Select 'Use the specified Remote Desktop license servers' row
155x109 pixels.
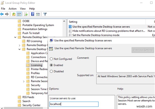tap(112, 27)
